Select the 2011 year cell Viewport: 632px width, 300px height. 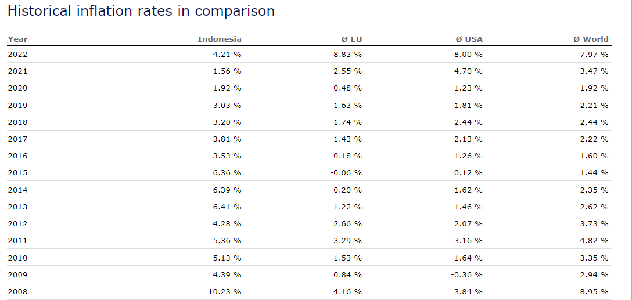(x=17, y=241)
